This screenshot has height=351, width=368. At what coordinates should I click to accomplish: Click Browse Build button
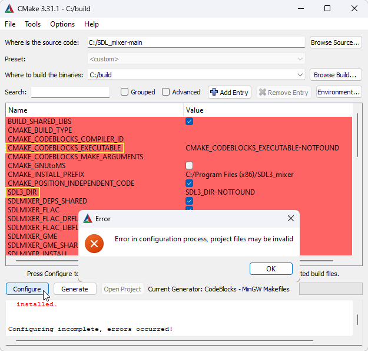click(x=336, y=75)
